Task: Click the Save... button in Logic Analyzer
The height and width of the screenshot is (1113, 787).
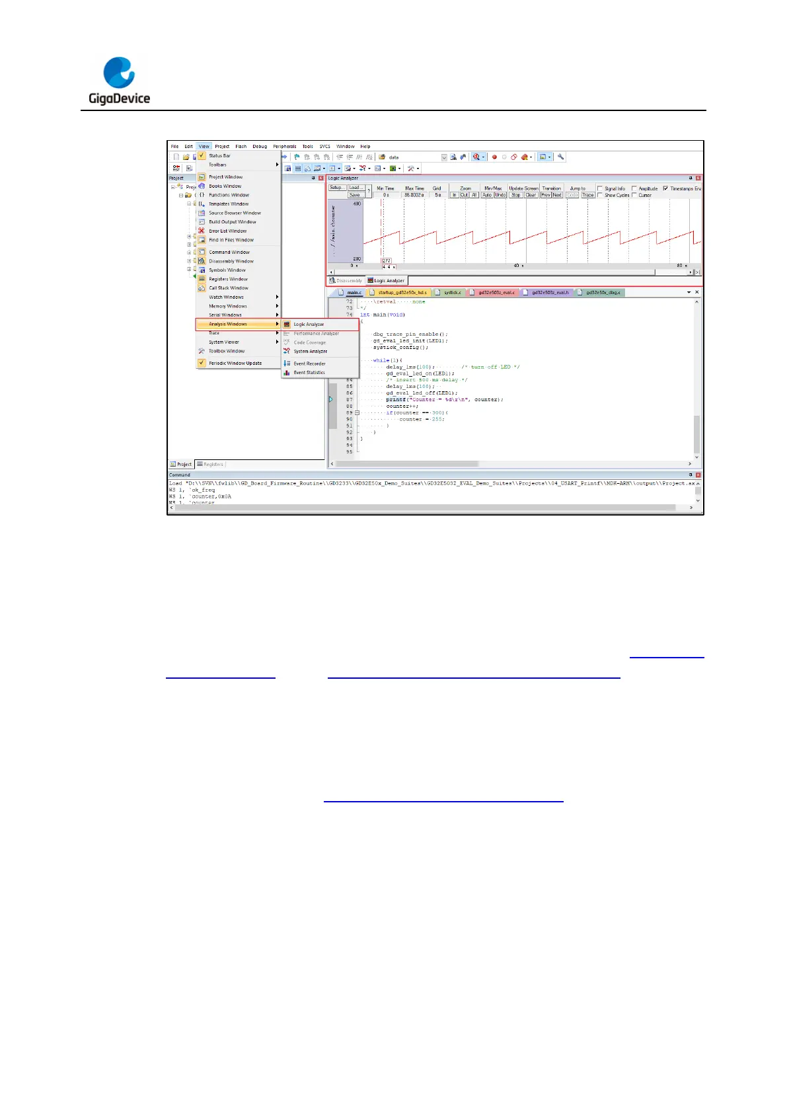Action: click(356, 195)
